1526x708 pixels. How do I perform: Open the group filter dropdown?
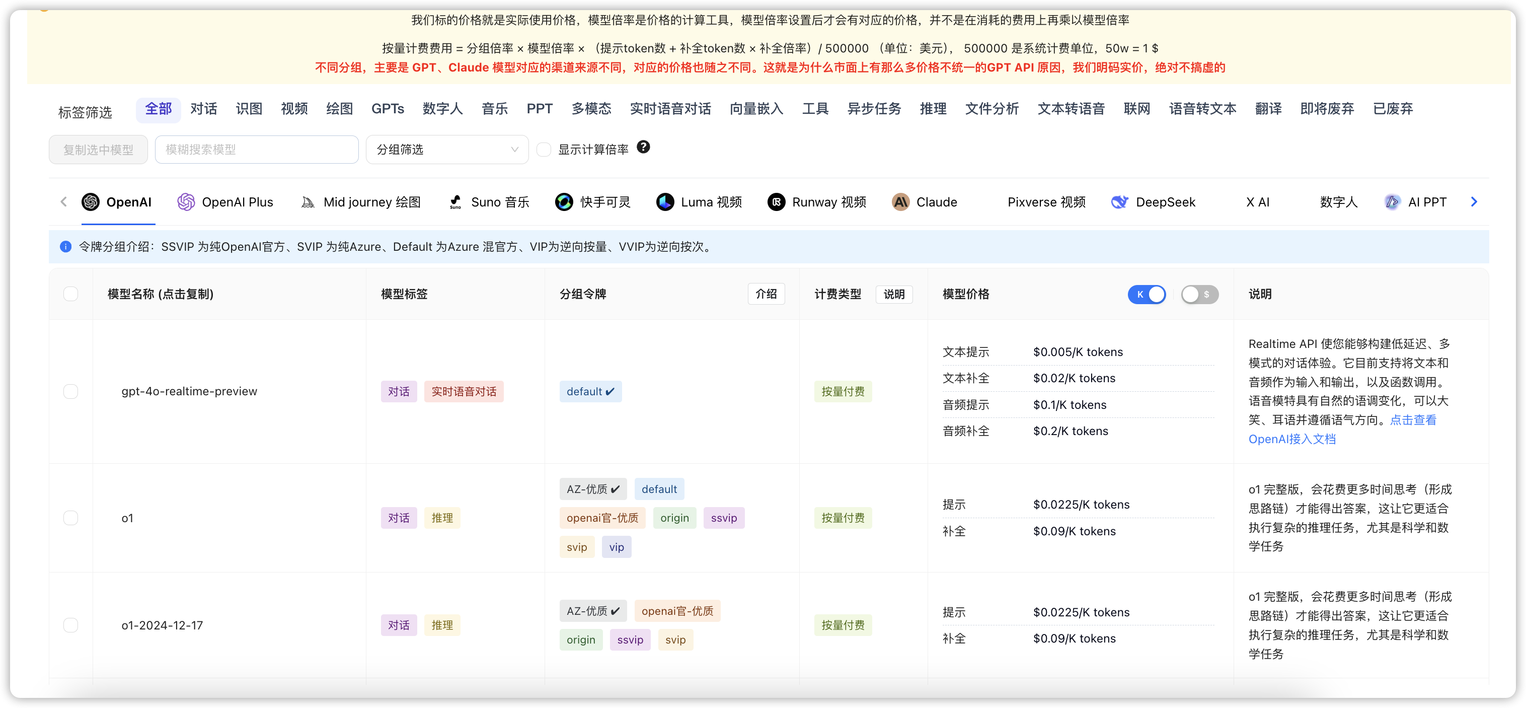click(x=446, y=149)
